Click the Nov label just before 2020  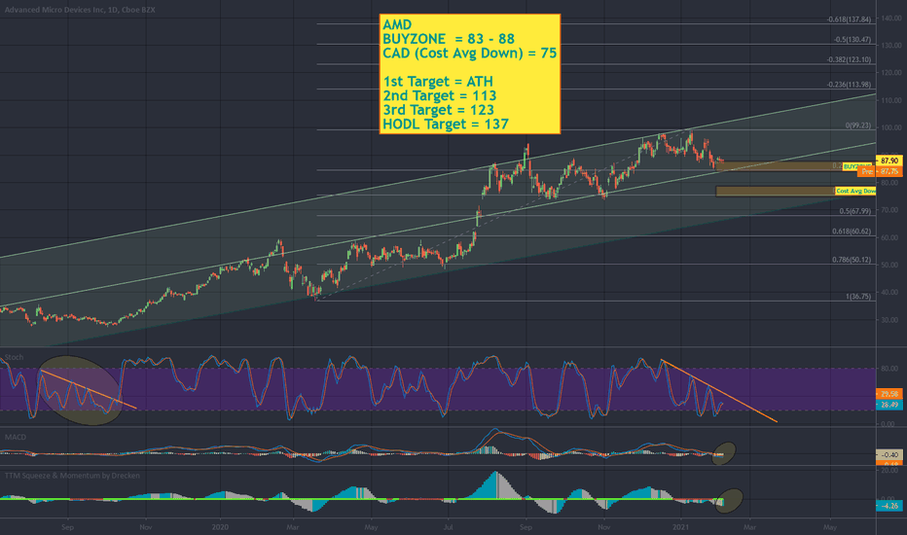pyautogui.click(x=146, y=527)
